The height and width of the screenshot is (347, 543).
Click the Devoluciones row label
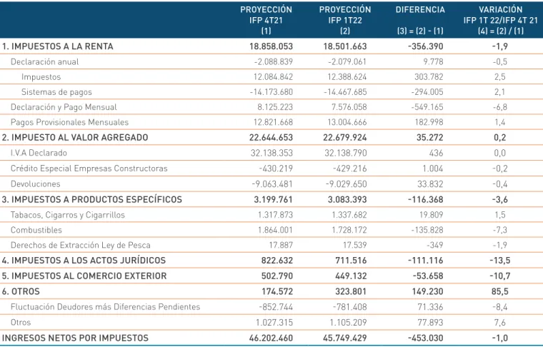(x=35, y=184)
